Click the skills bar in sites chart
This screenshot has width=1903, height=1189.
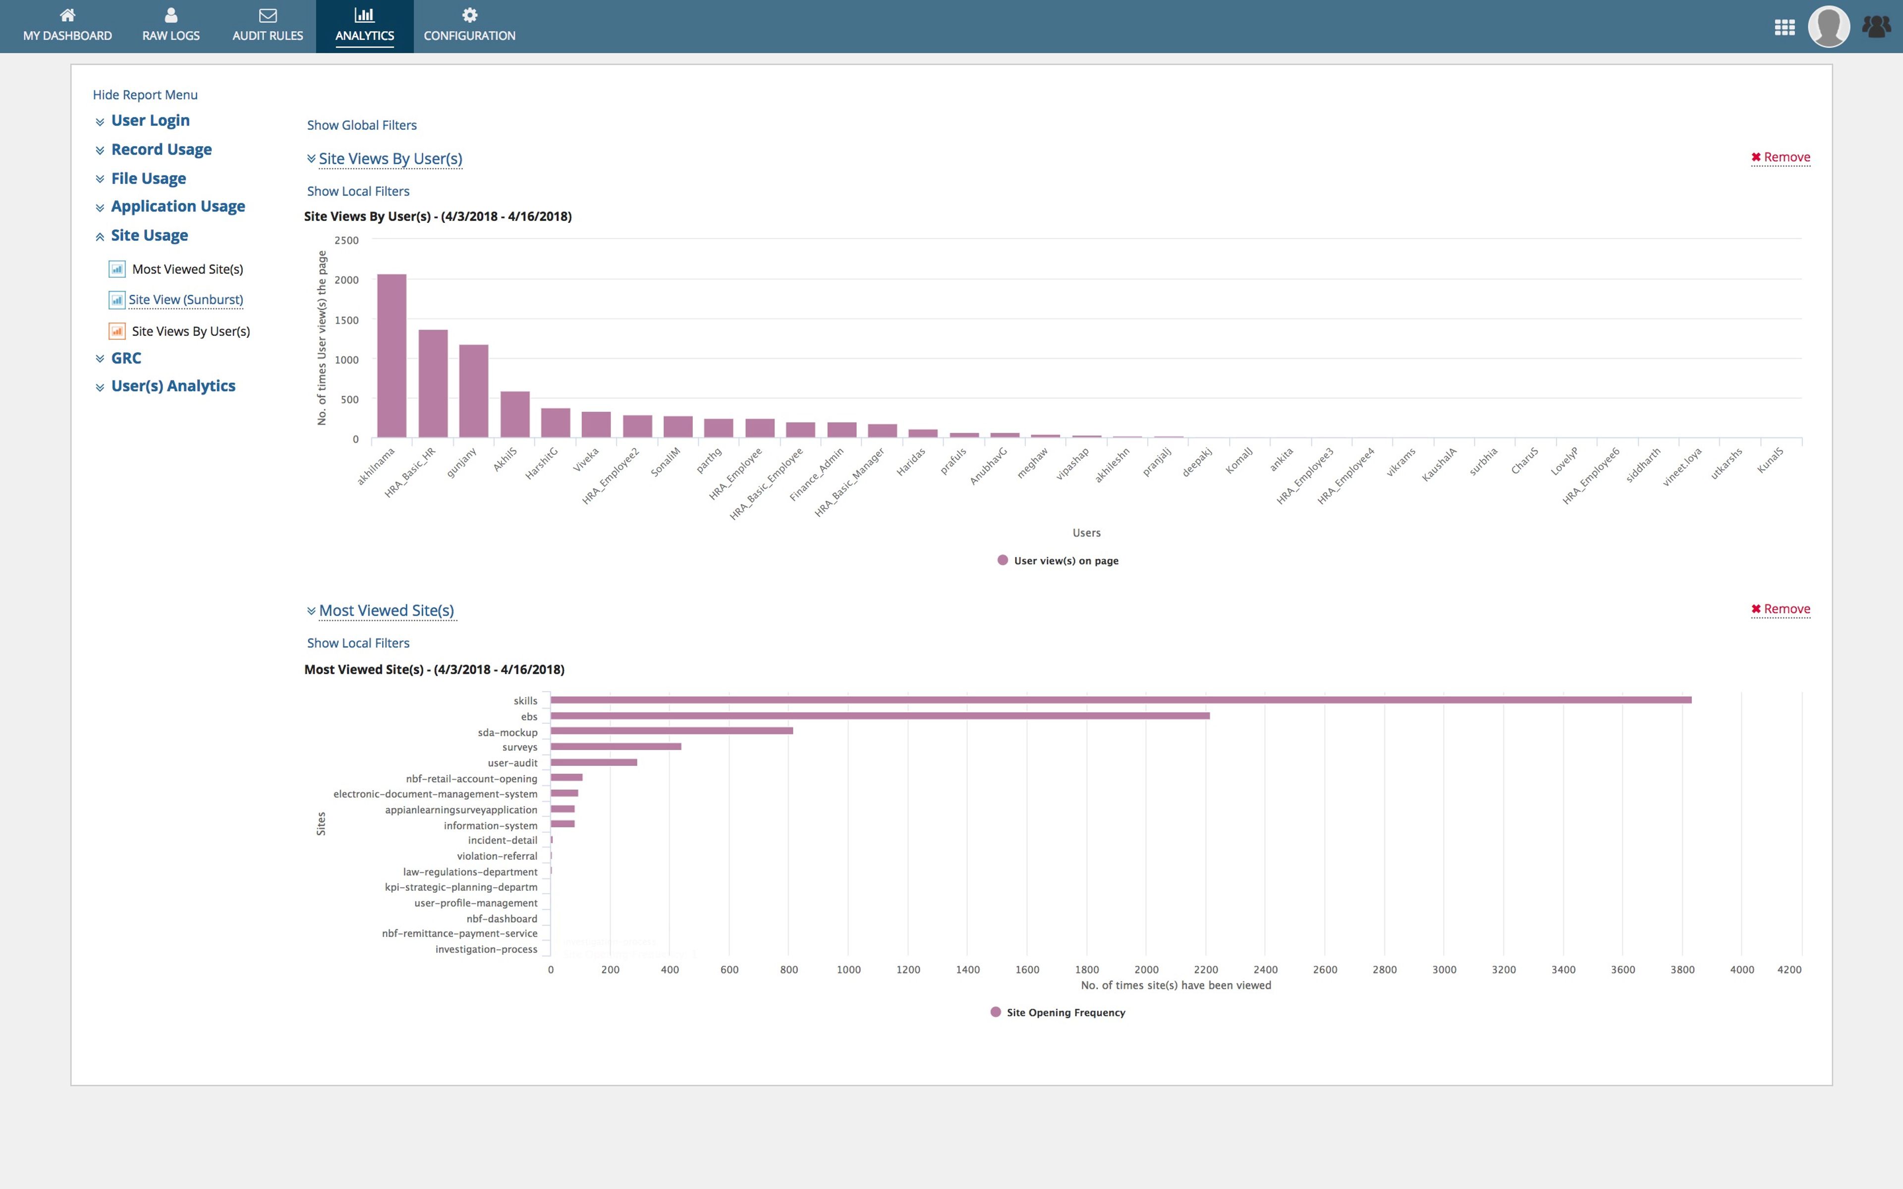[x=1120, y=700]
